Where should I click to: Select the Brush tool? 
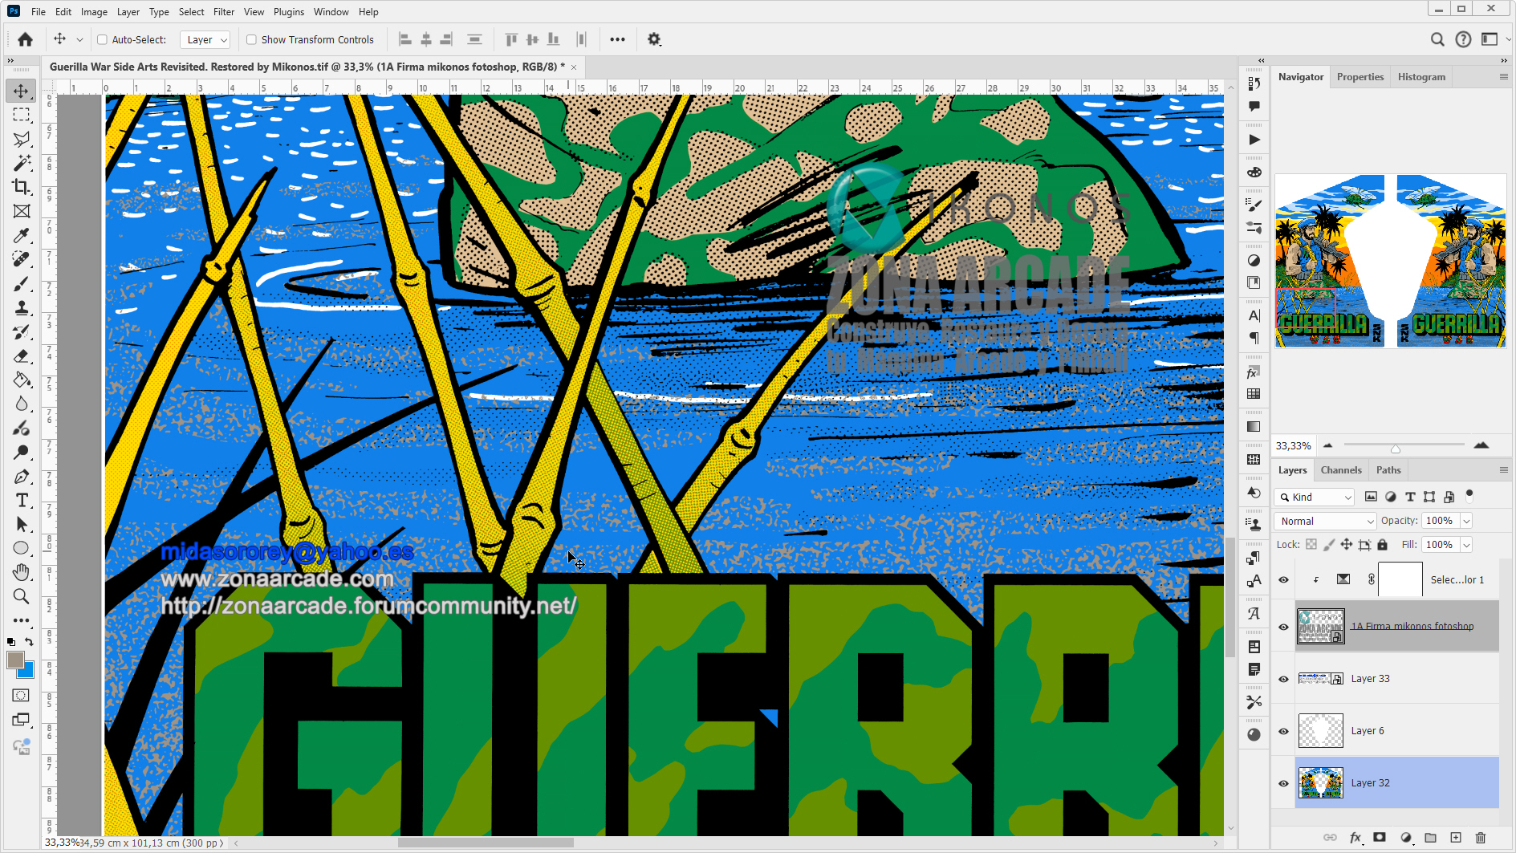click(x=22, y=283)
